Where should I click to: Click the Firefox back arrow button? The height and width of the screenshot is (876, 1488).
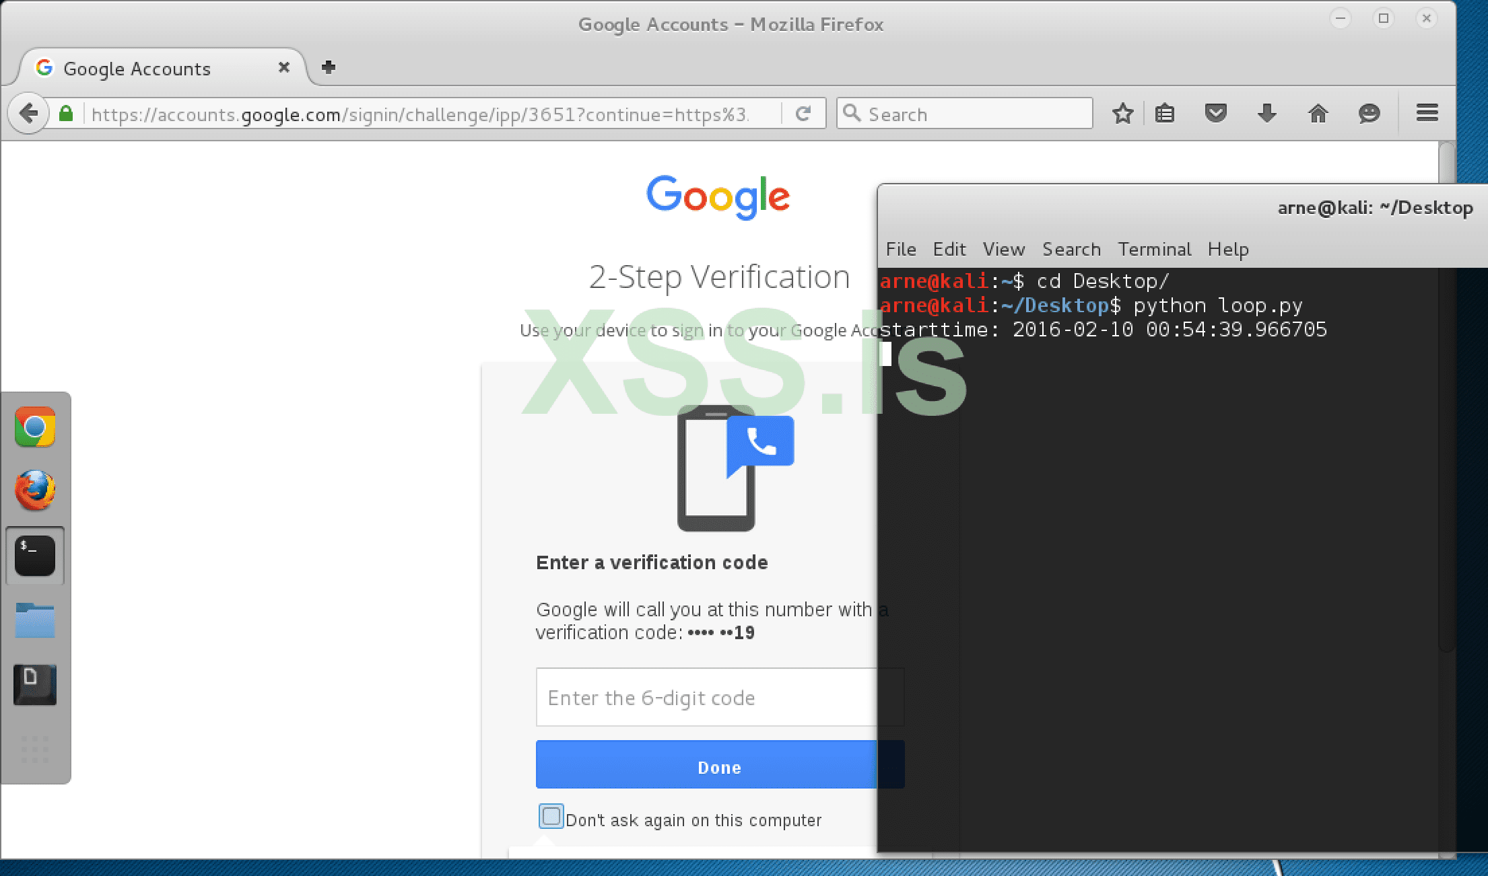[28, 114]
